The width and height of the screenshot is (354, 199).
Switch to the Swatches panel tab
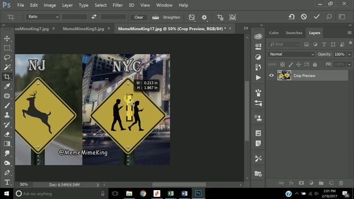pos(294,33)
